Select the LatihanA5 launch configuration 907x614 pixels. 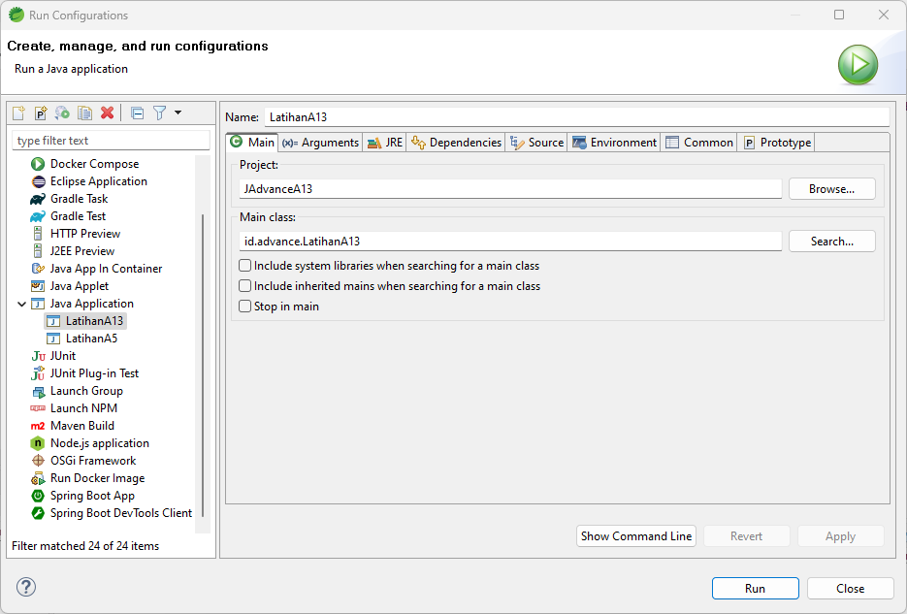[x=82, y=339]
